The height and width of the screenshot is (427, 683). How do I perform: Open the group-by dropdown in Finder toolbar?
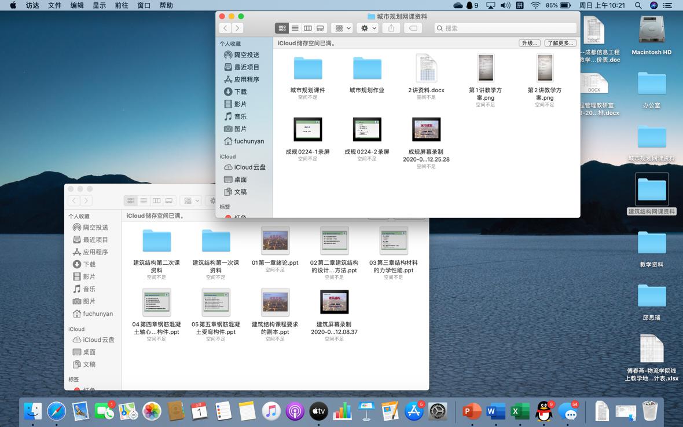point(341,28)
